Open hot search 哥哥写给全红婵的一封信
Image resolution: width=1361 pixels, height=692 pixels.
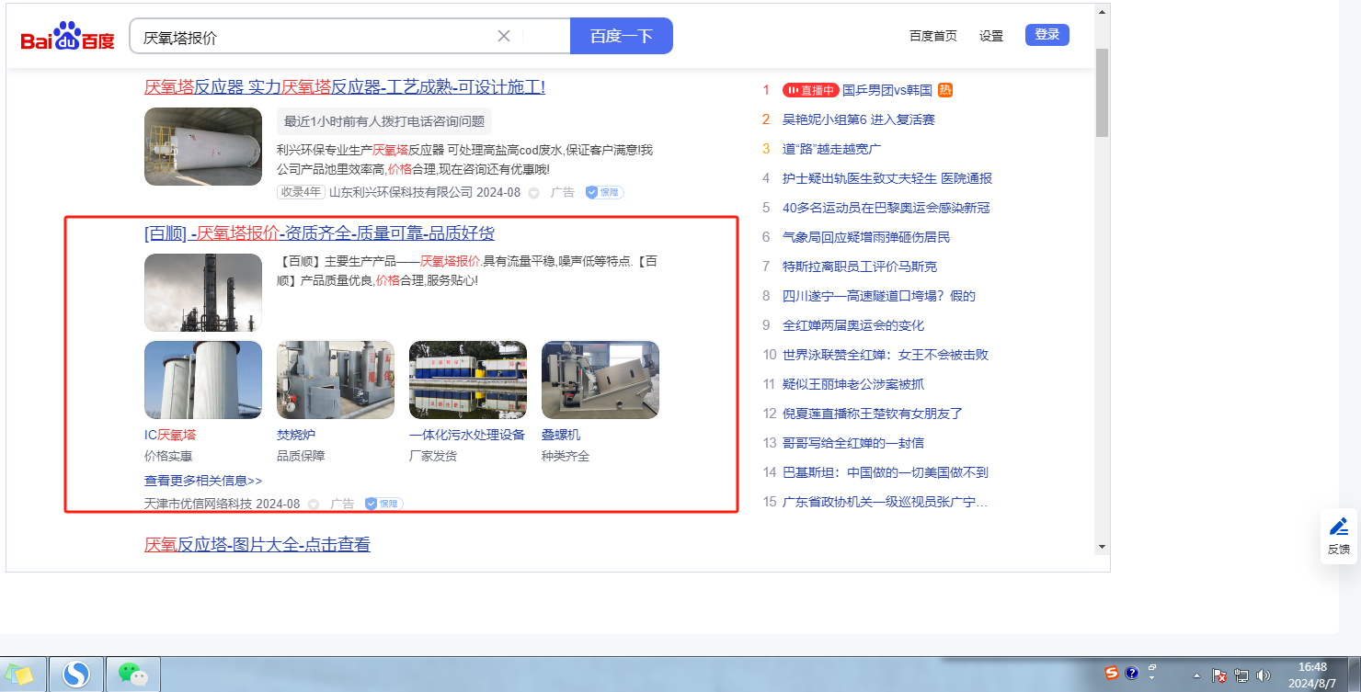[853, 443]
